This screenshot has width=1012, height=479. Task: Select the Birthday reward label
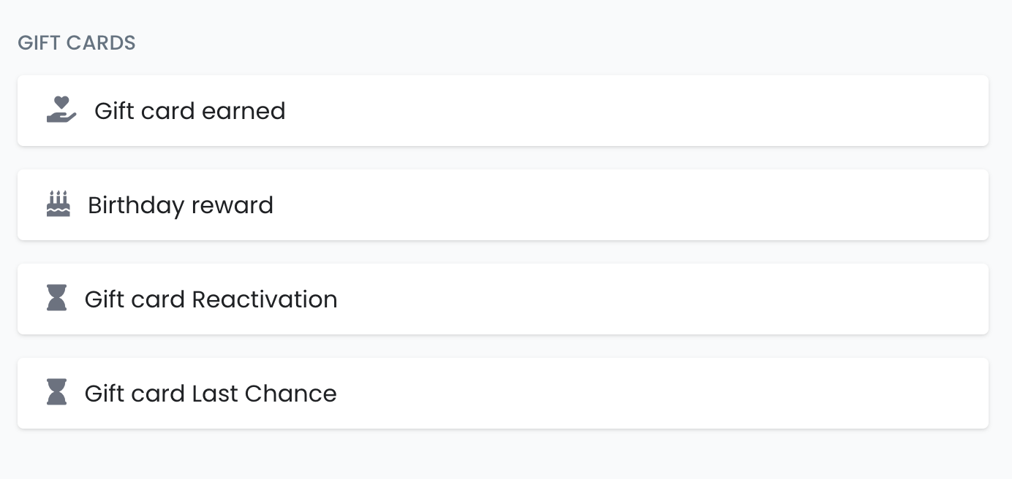point(180,205)
